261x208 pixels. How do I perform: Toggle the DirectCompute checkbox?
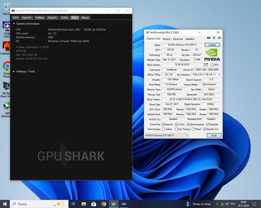pyautogui.click(x=188, y=125)
